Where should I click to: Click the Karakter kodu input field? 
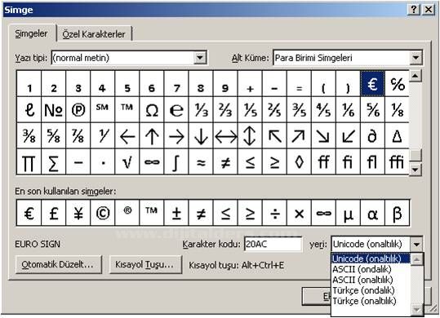273,244
